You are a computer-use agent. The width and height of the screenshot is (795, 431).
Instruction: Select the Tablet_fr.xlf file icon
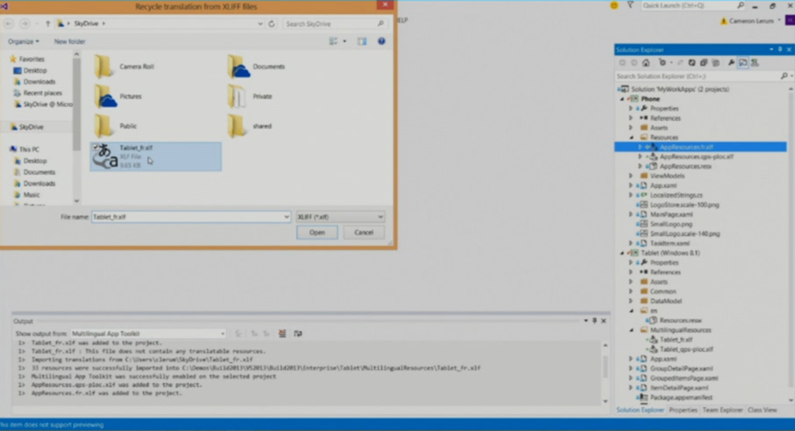click(106, 157)
